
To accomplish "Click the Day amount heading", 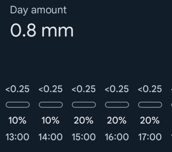I will coord(38,10).
